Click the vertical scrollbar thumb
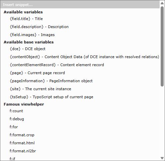Screen dimensions: 165x161 point(162,46)
